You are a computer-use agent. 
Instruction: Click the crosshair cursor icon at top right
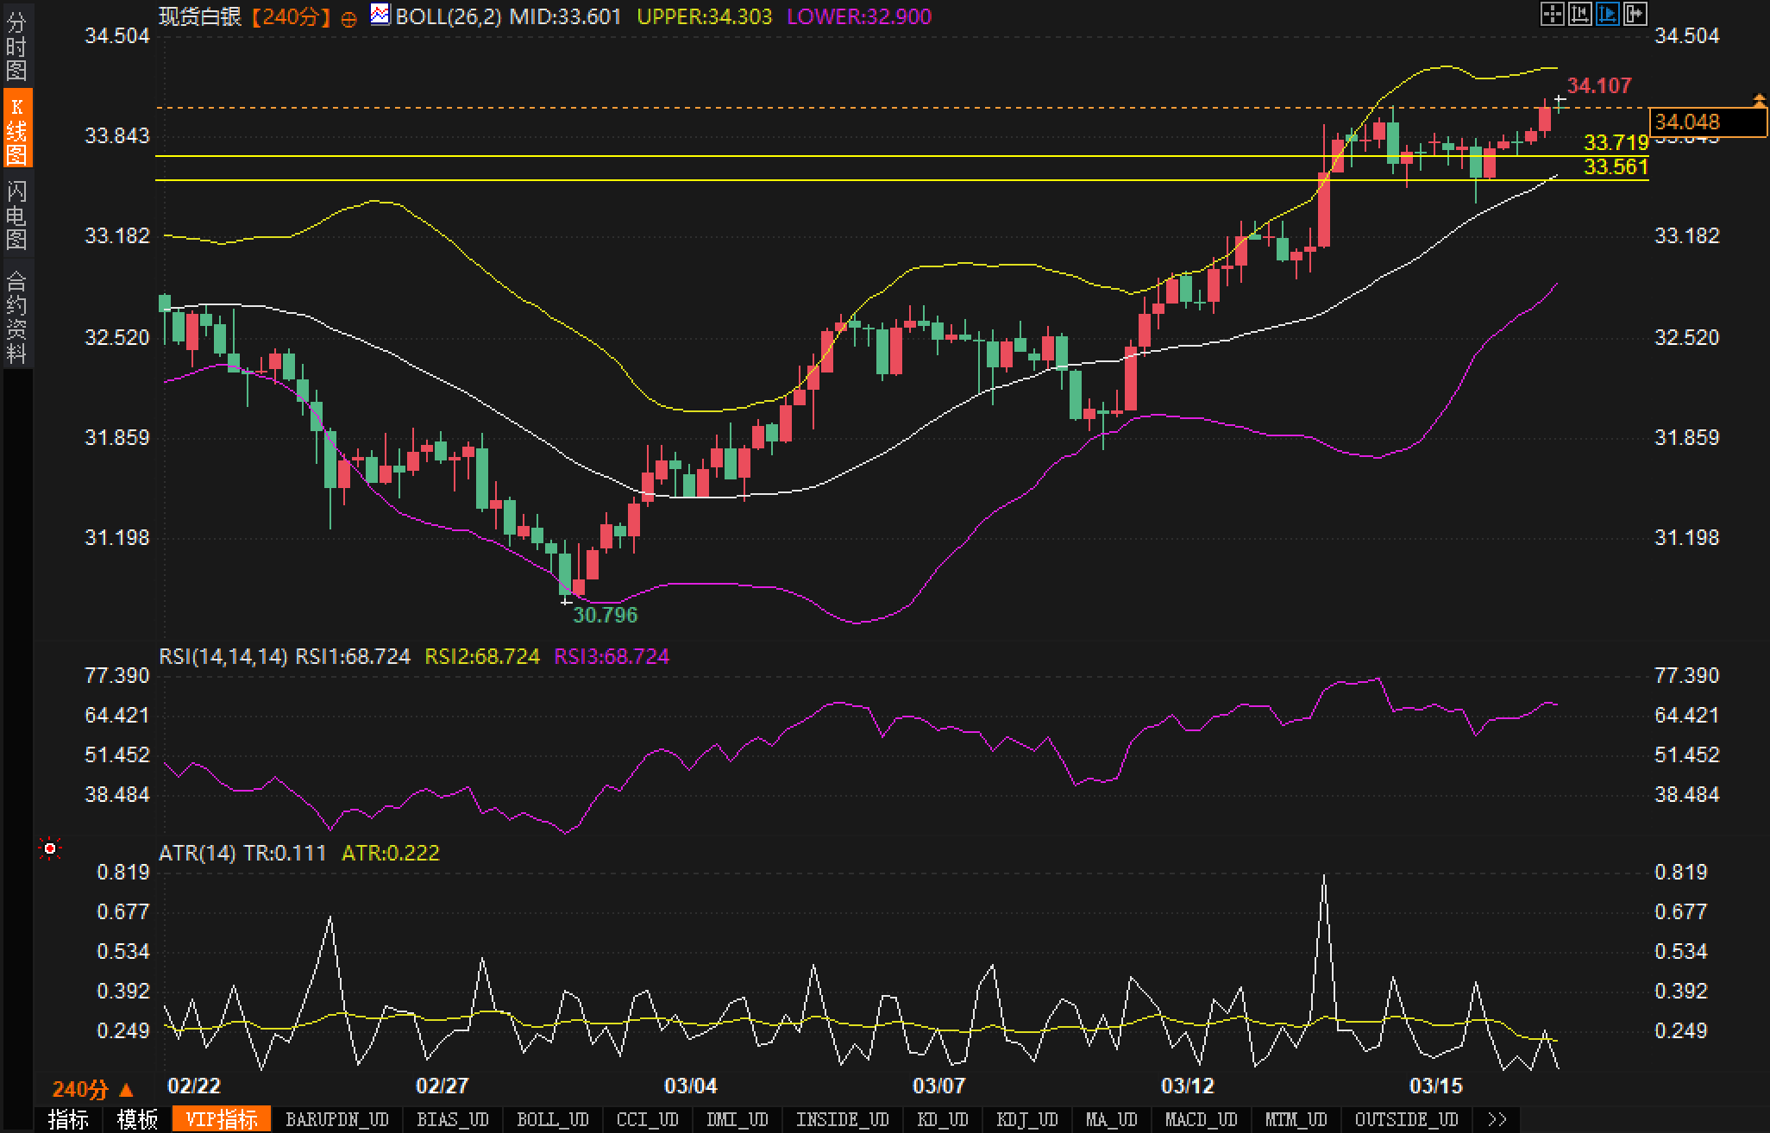[x=1552, y=14]
